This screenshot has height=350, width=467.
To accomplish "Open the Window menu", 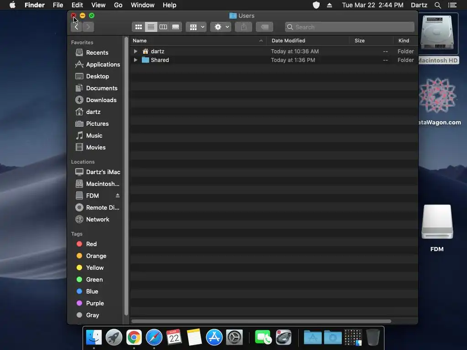I will point(143,5).
